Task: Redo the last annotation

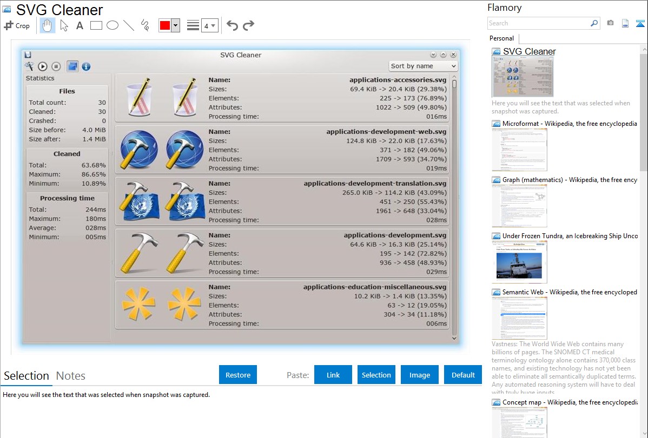Action: (248, 25)
